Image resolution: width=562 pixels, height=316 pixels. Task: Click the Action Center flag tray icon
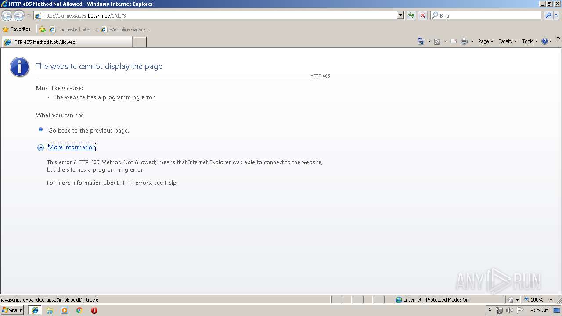click(520, 310)
